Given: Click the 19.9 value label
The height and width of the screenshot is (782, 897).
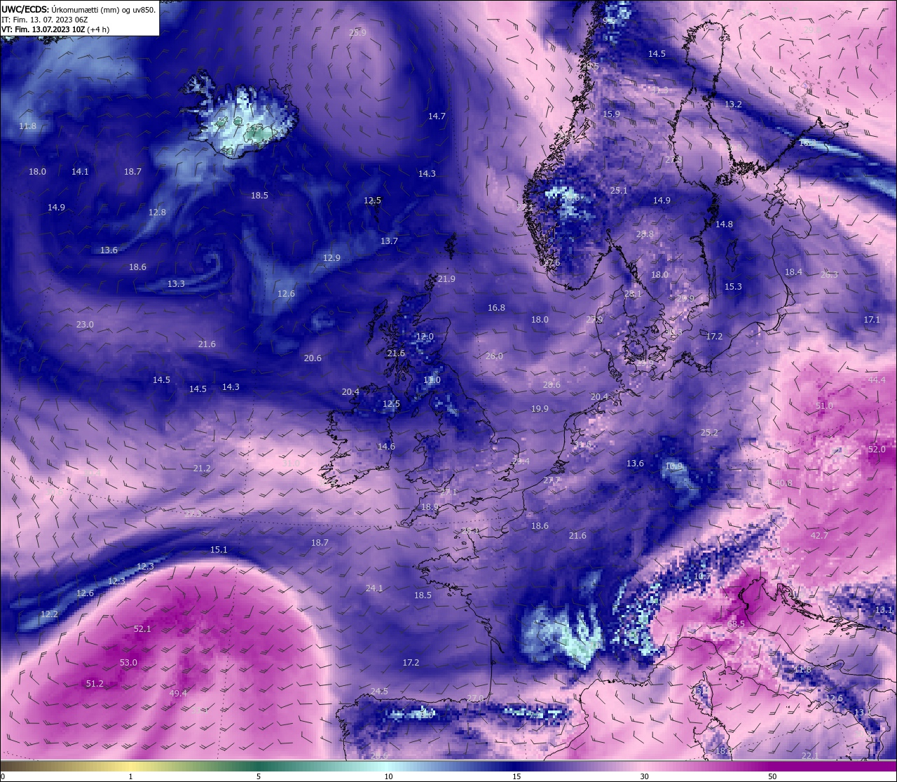Looking at the screenshot, I should (540, 408).
